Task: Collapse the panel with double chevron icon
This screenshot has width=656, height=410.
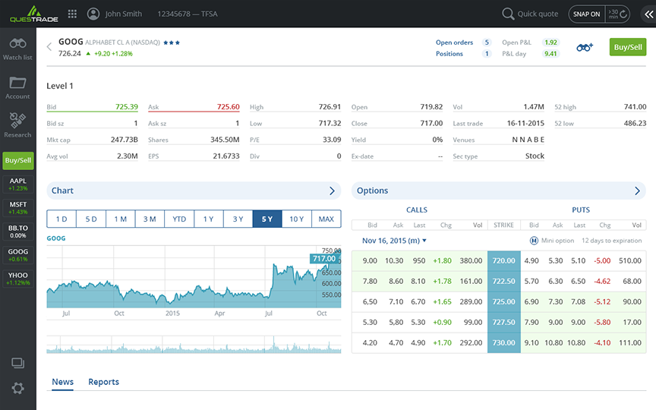Action: [649, 14]
